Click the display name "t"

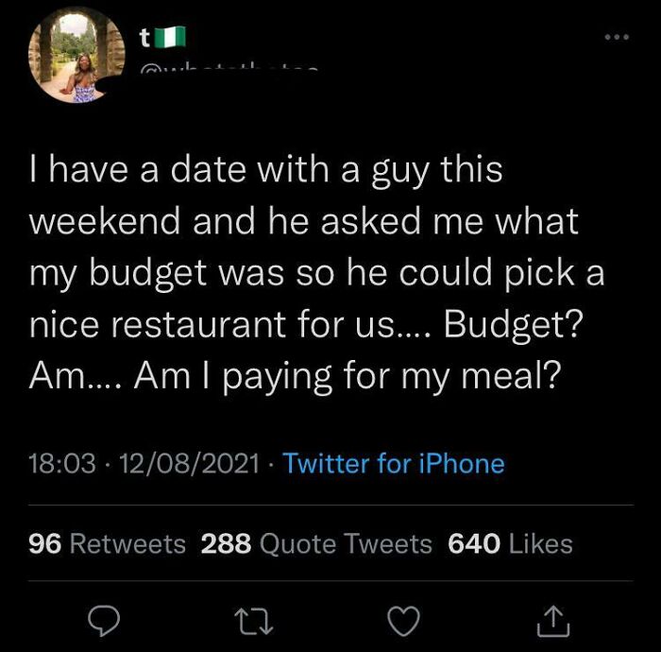144,38
